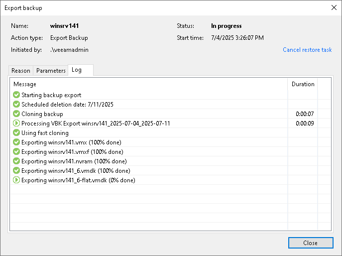Click the success icon beside winsrv141_6.vmdk export
The image size is (342, 256).
[16, 170]
